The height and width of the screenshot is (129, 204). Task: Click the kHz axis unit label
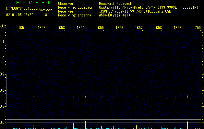pos(3,26)
